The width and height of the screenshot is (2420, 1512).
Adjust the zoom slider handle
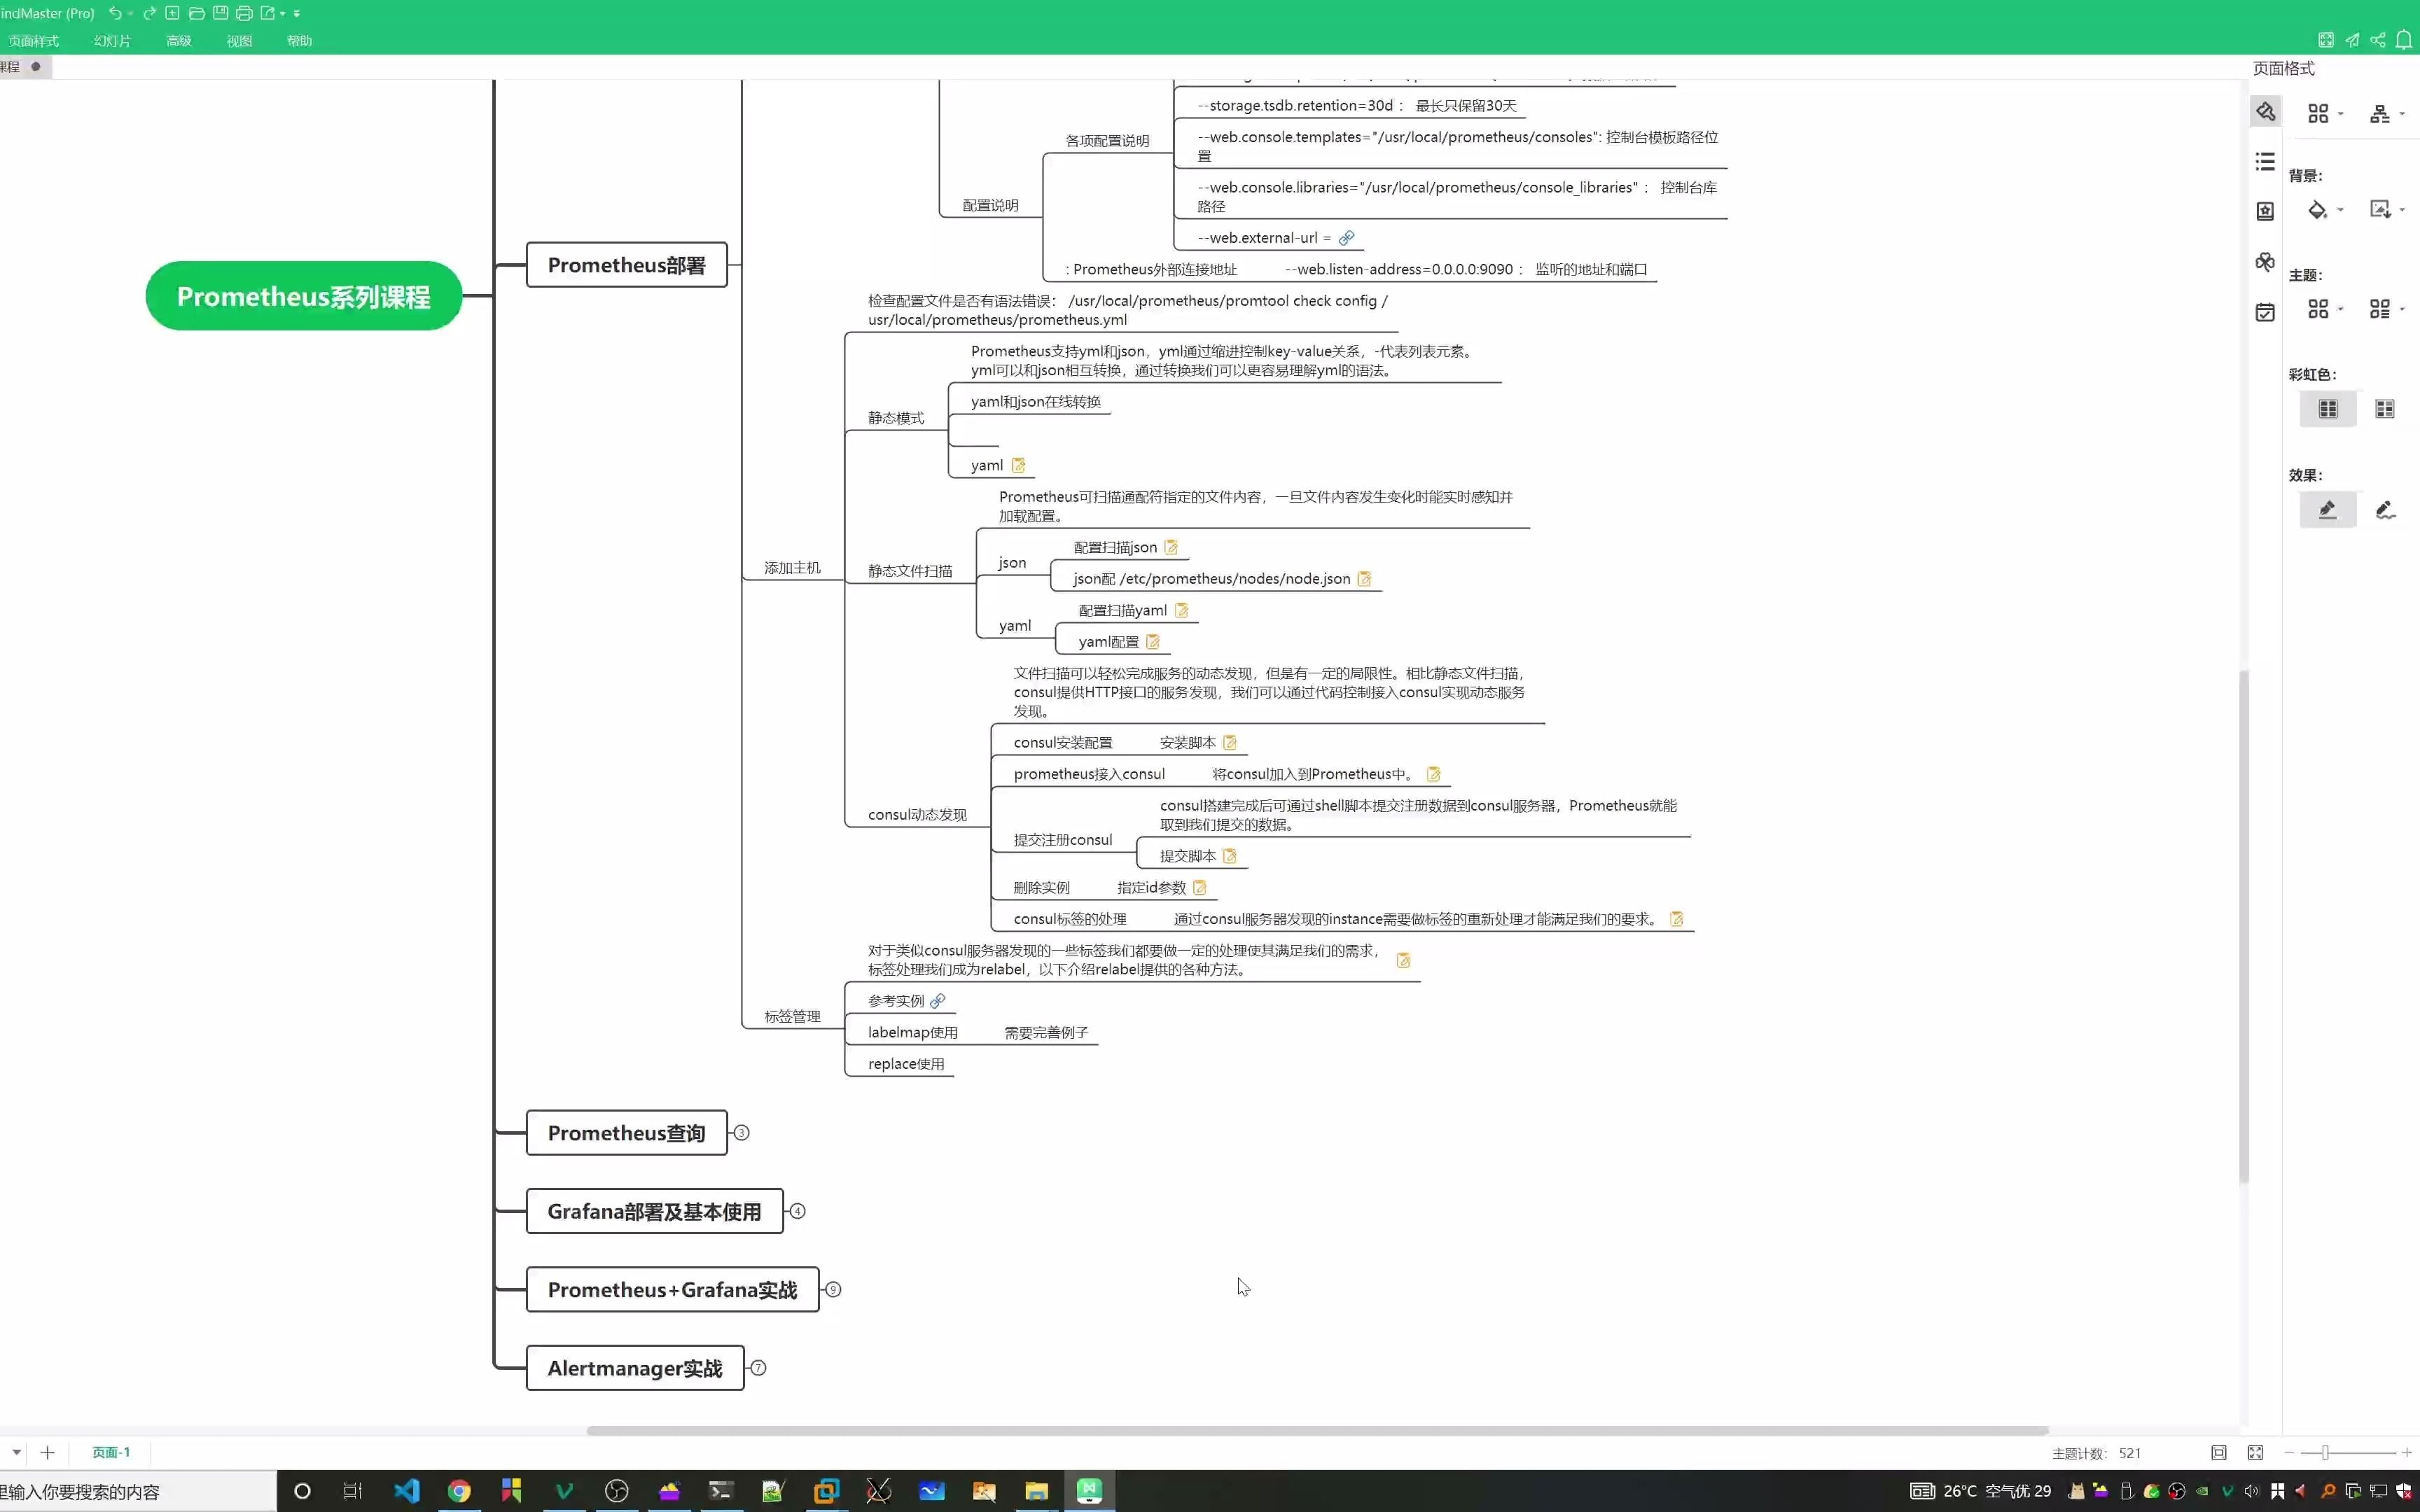click(x=2325, y=1453)
